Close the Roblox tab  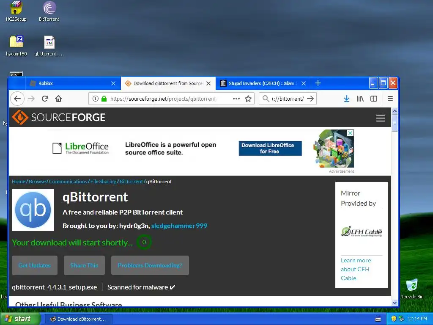(113, 83)
